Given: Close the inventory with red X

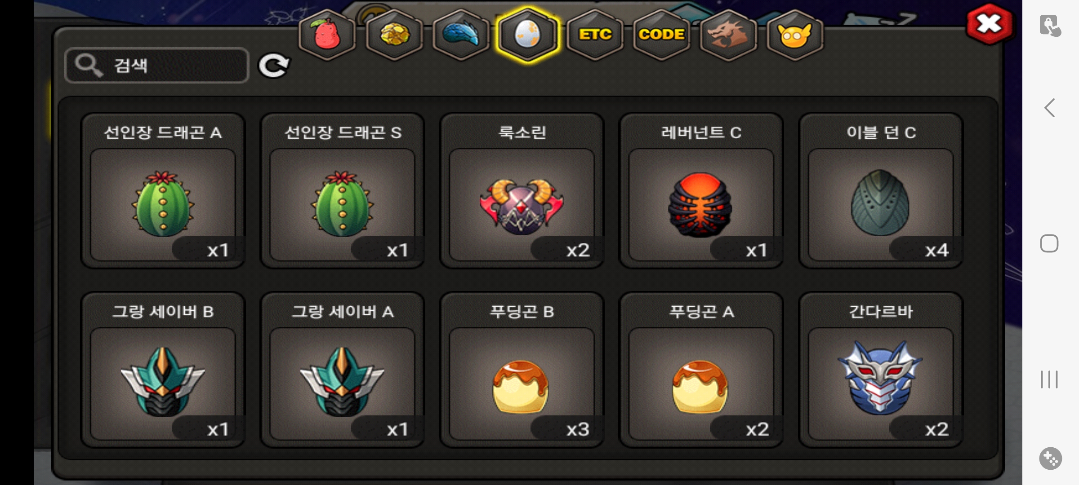Looking at the screenshot, I should [x=990, y=24].
